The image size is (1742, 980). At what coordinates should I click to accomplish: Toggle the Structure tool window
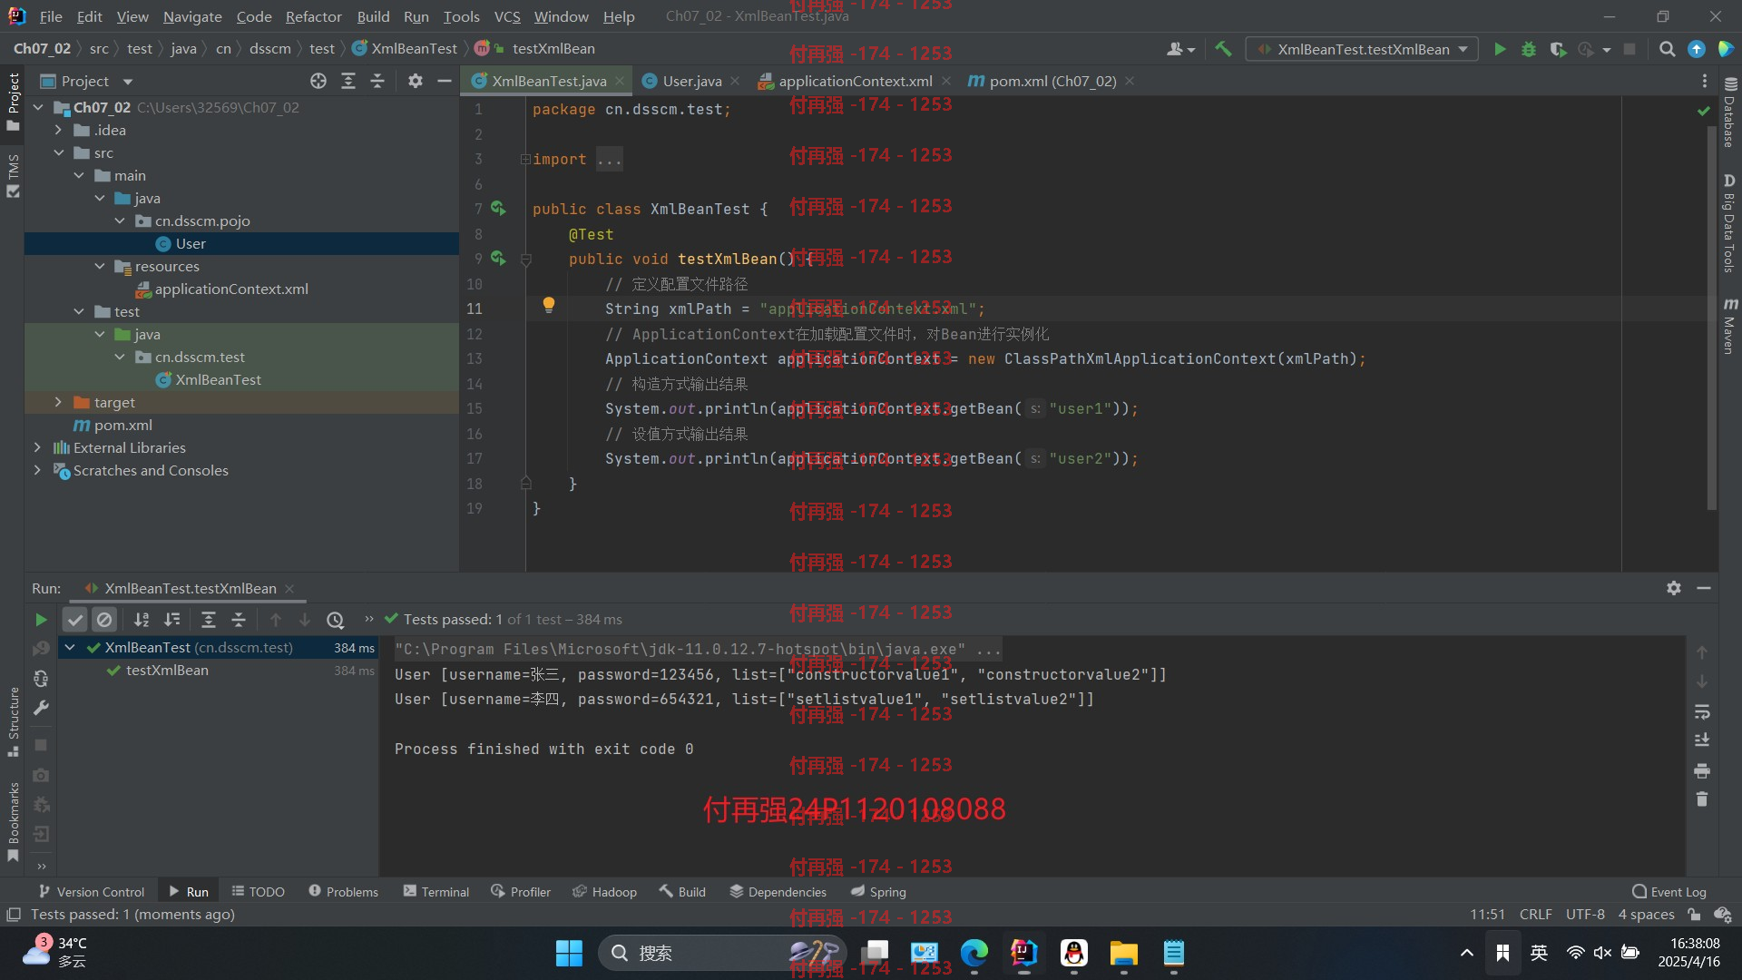(13, 721)
